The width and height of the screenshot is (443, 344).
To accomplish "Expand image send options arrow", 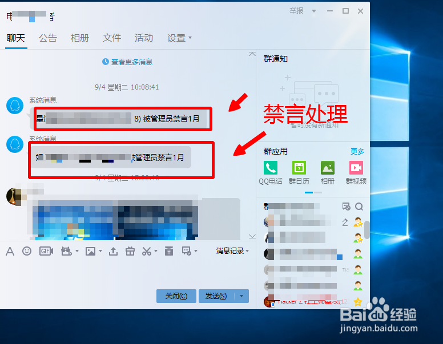I will (x=100, y=251).
